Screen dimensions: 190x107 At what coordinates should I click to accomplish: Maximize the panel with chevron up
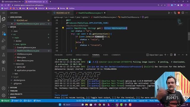(x=183, y=55)
